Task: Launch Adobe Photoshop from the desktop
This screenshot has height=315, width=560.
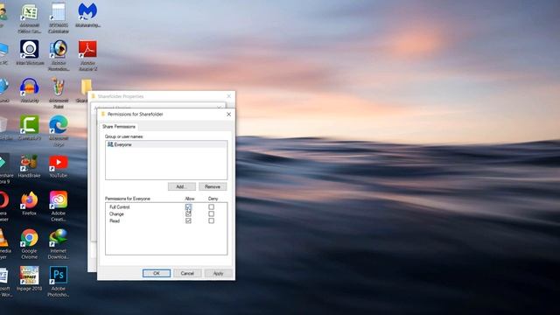Action: 59,282
